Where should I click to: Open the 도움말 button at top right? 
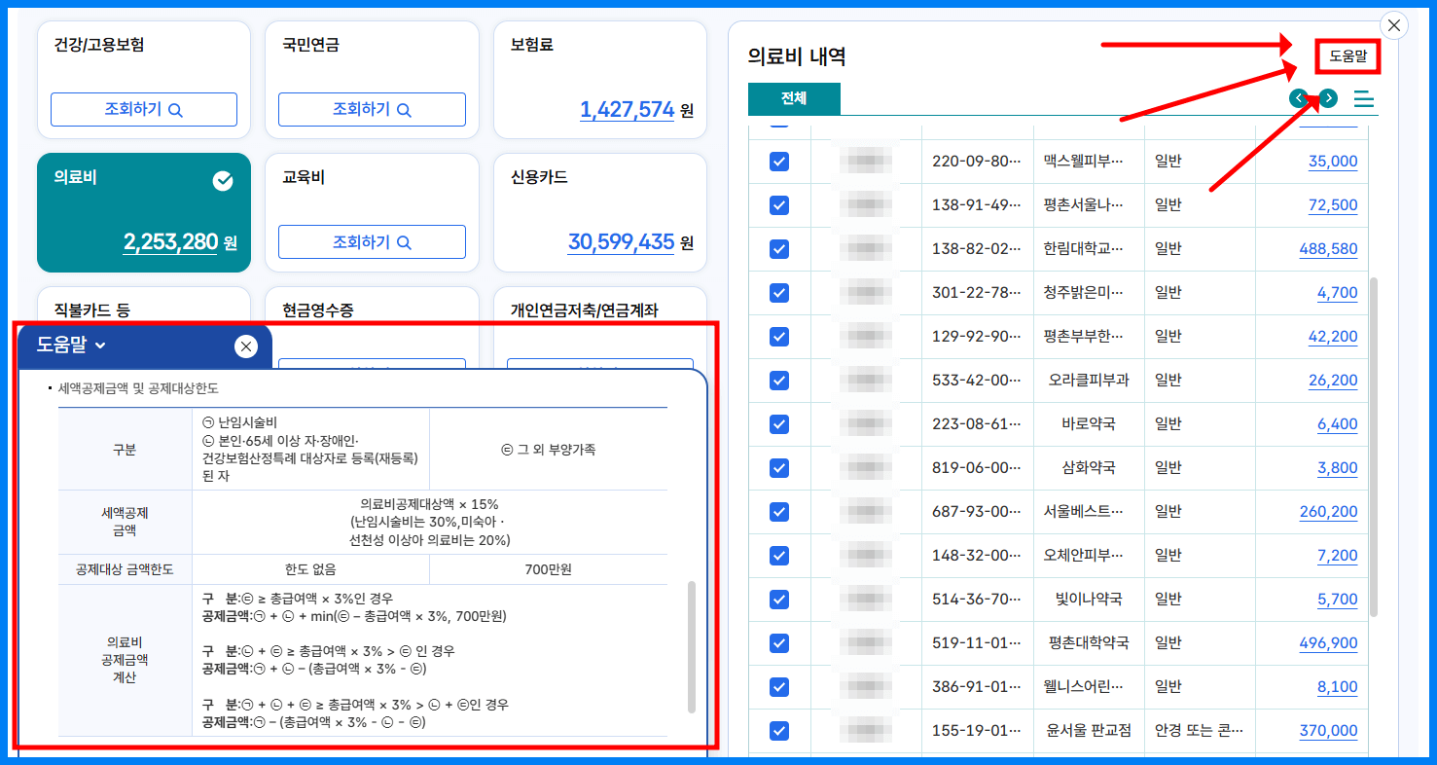click(1347, 56)
